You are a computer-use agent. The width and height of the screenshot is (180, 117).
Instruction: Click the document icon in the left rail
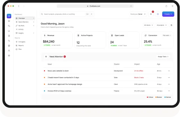coord(9,36)
